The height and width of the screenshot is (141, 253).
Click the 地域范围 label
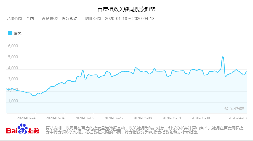pyautogui.click(x=14, y=19)
